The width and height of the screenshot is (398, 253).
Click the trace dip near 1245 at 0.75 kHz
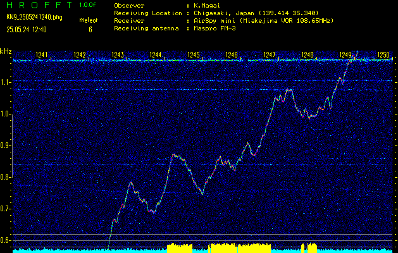[x=202, y=194]
